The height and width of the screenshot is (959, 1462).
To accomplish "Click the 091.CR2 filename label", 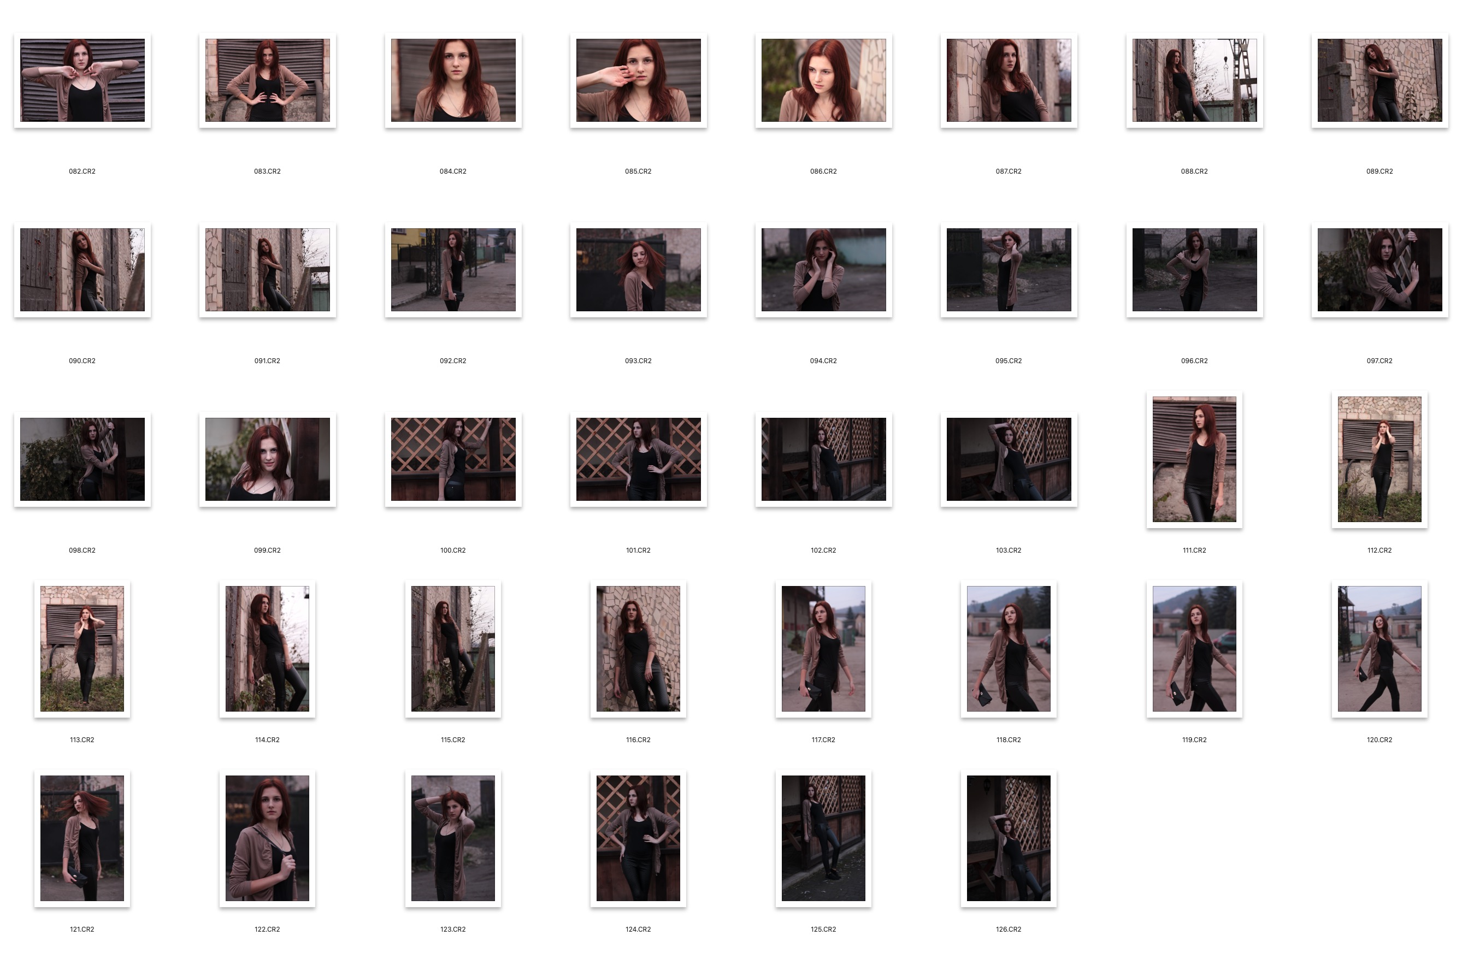I will pos(267,361).
